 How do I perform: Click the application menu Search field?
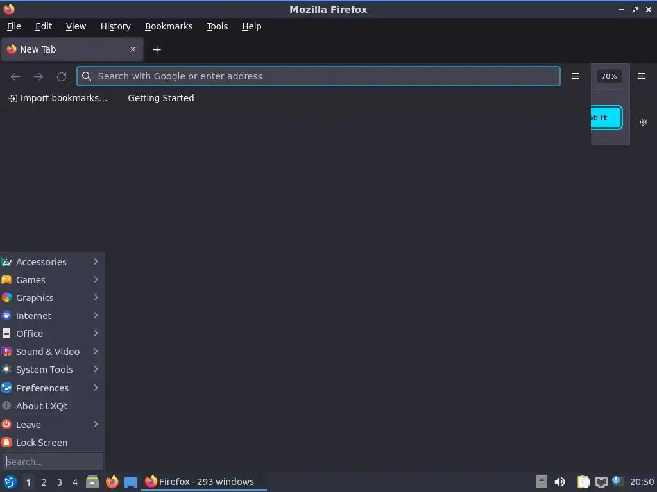[x=53, y=462]
